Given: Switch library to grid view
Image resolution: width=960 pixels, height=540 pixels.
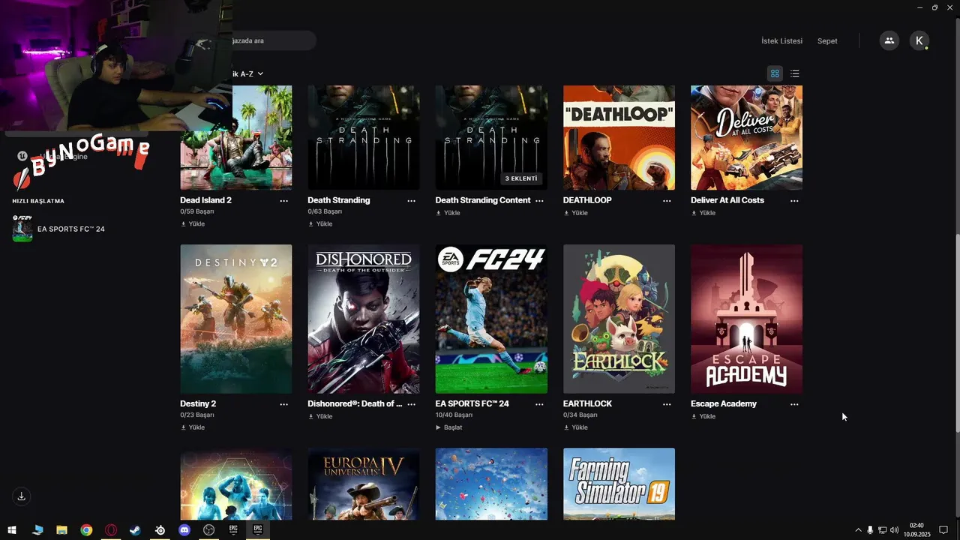Looking at the screenshot, I should (775, 73).
